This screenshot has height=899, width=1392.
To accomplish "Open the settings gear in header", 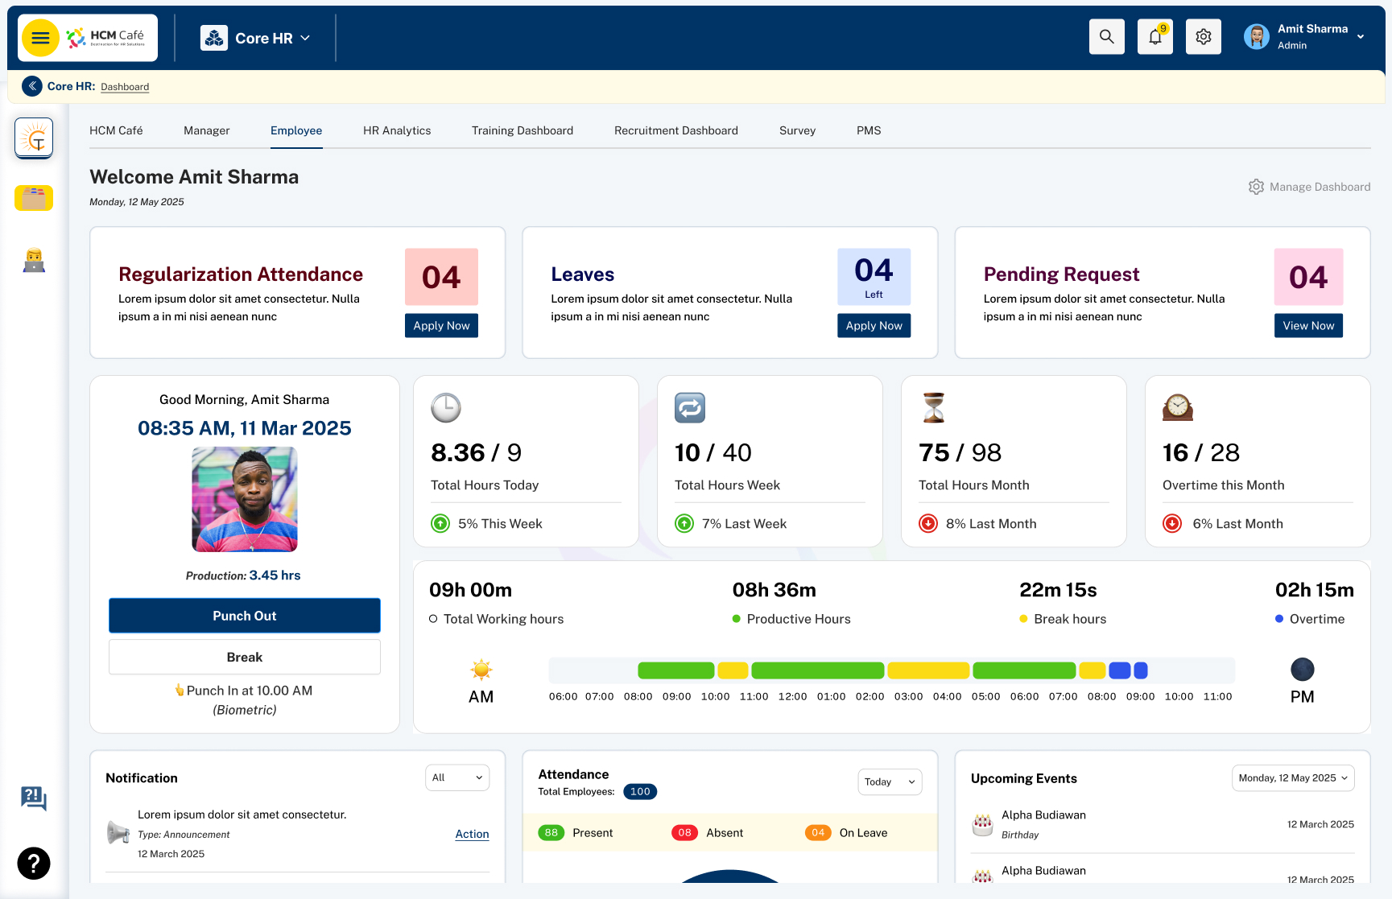I will pos(1204,37).
